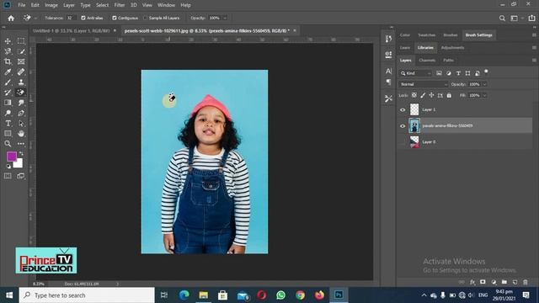
Task: Select the Crop tool
Action: click(x=8, y=61)
